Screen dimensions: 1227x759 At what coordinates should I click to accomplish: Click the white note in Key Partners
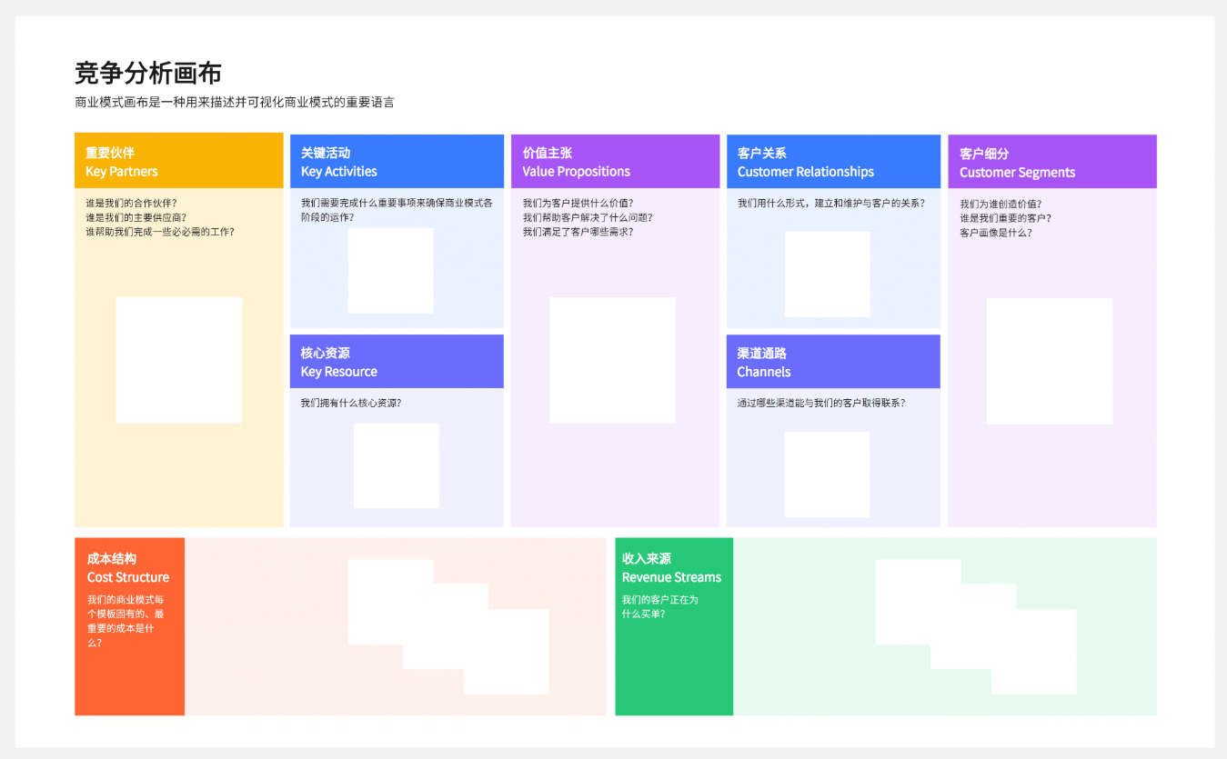point(179,360)
